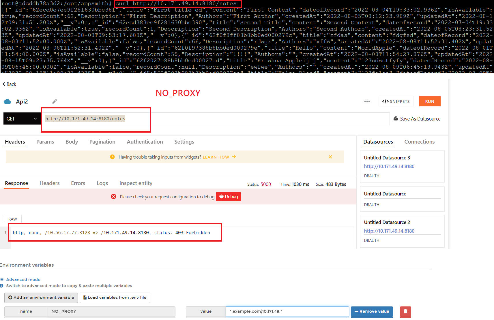Select the RAW response format tab
This screenshot has width=494, height=320.
point(13,219)
